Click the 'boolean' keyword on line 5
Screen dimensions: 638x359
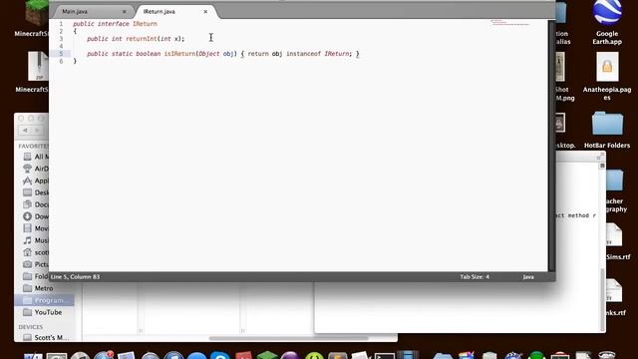point(149,54)
